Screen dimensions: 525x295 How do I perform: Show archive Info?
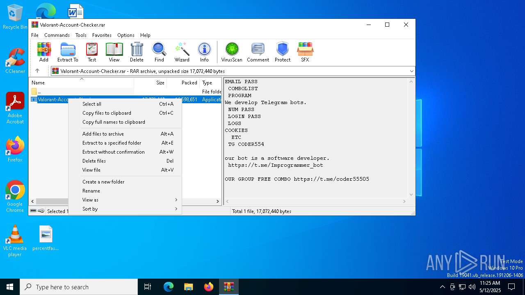pos(204,52)
